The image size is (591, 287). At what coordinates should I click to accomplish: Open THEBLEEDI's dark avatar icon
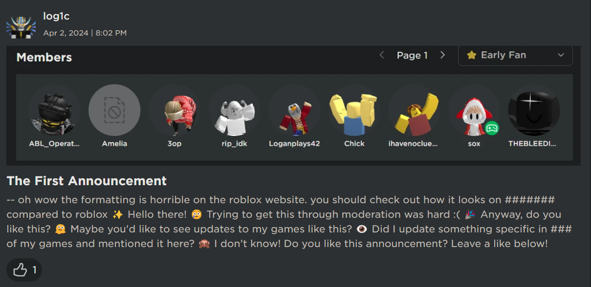(533, 110)
